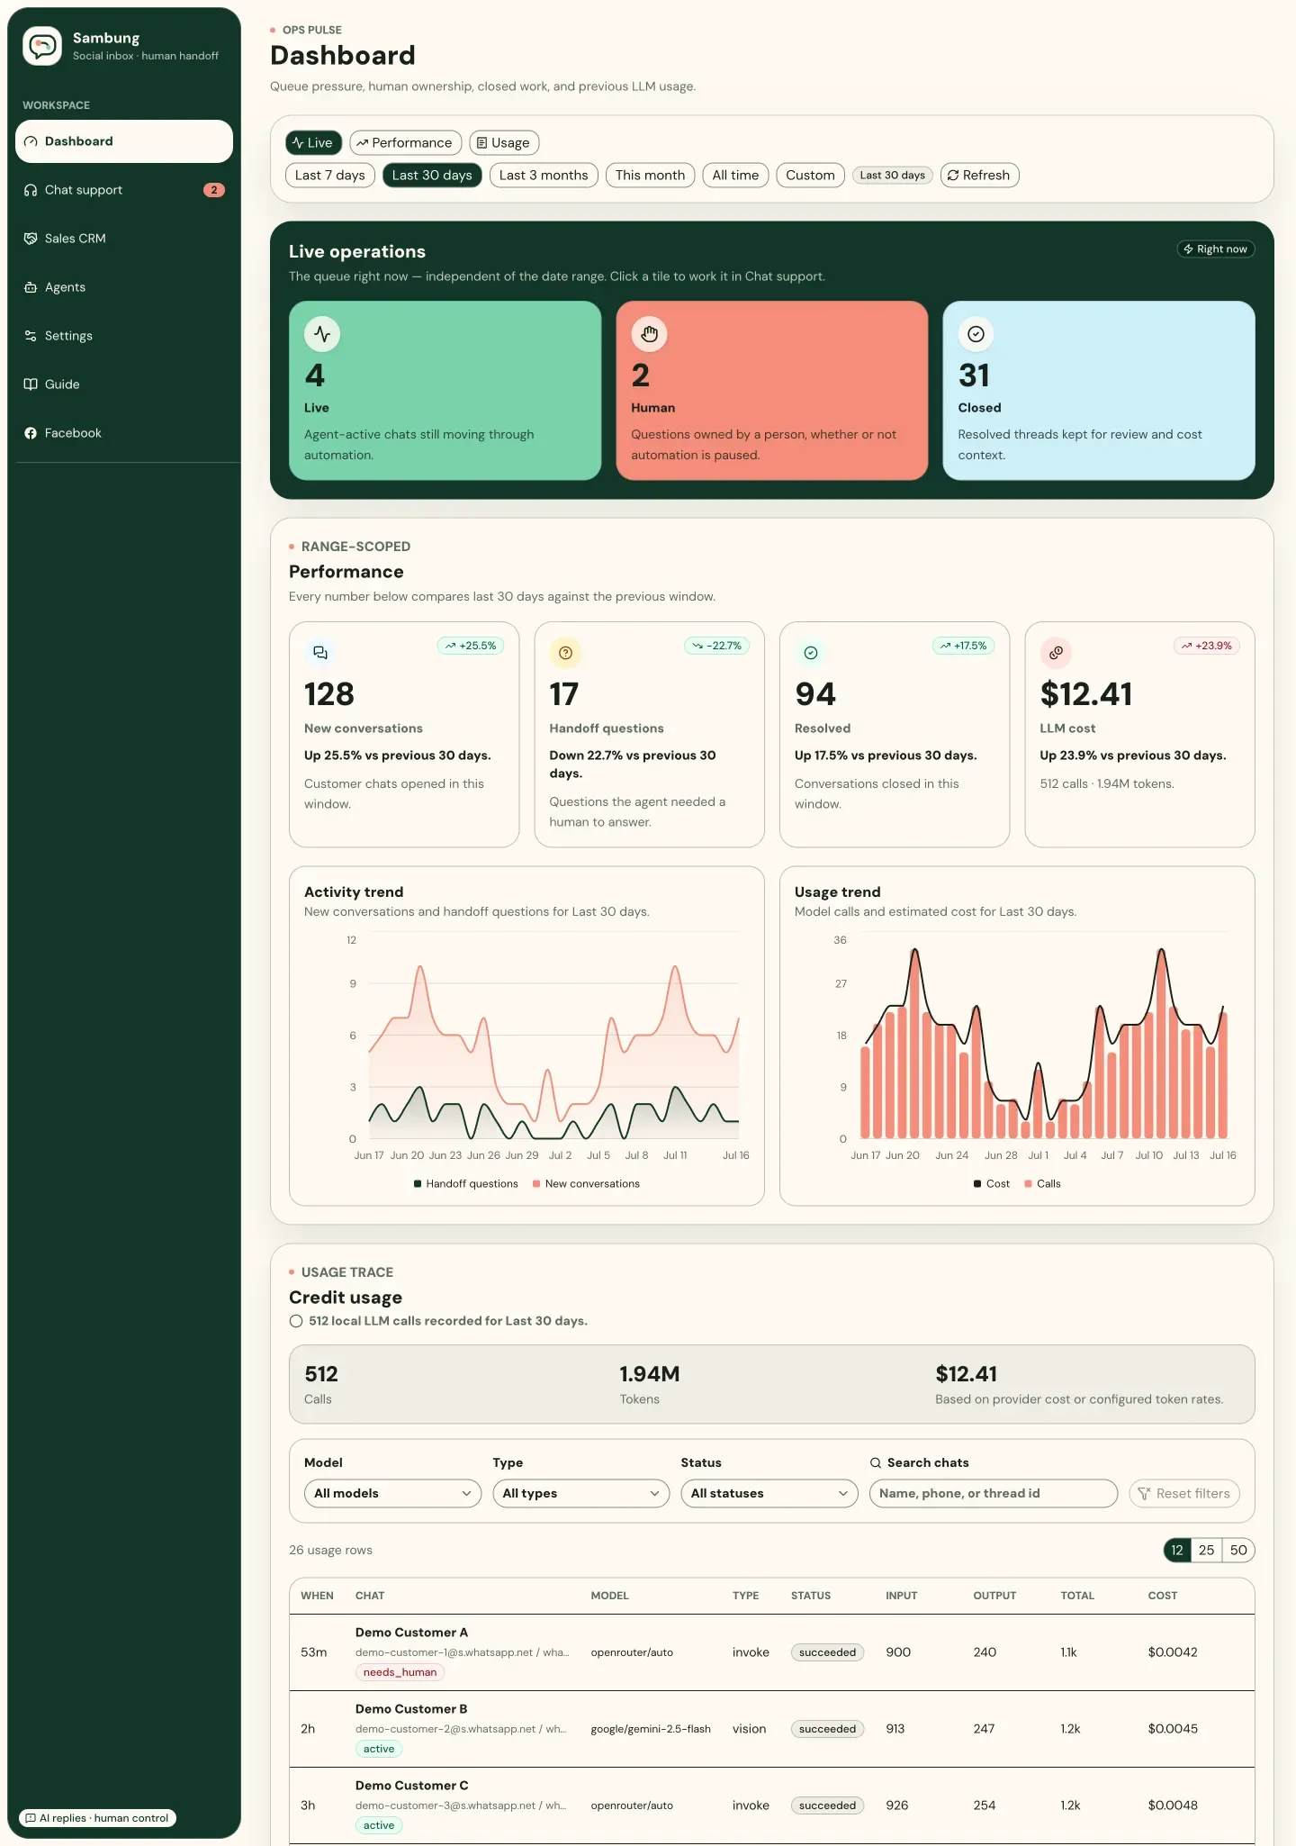Click the question mark icon in Handoff questions card
This screenshot has height=1846, width=1296.
(x=565, y=653)
